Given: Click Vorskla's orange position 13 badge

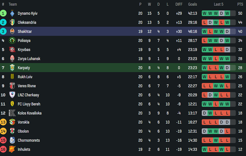Looking at the screenshot, I should pos(3,122).
